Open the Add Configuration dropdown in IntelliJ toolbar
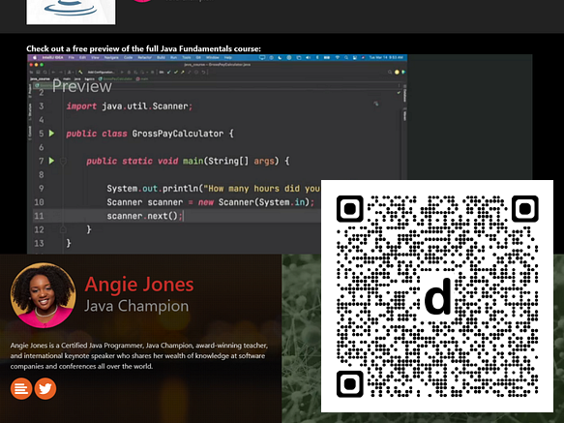 point(101,72)
